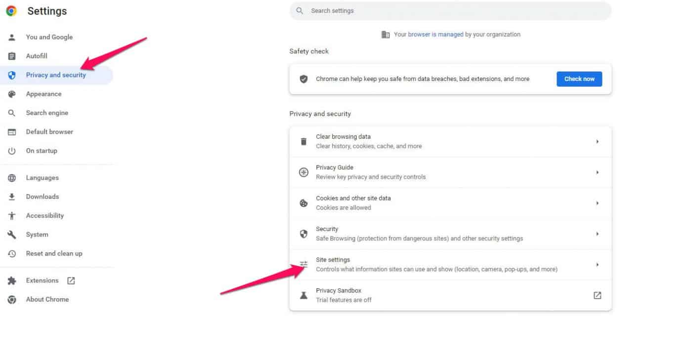Click the magnifying glass in search bar
Image resolution: width=688 pixels, height=357 pixels.
300,10
